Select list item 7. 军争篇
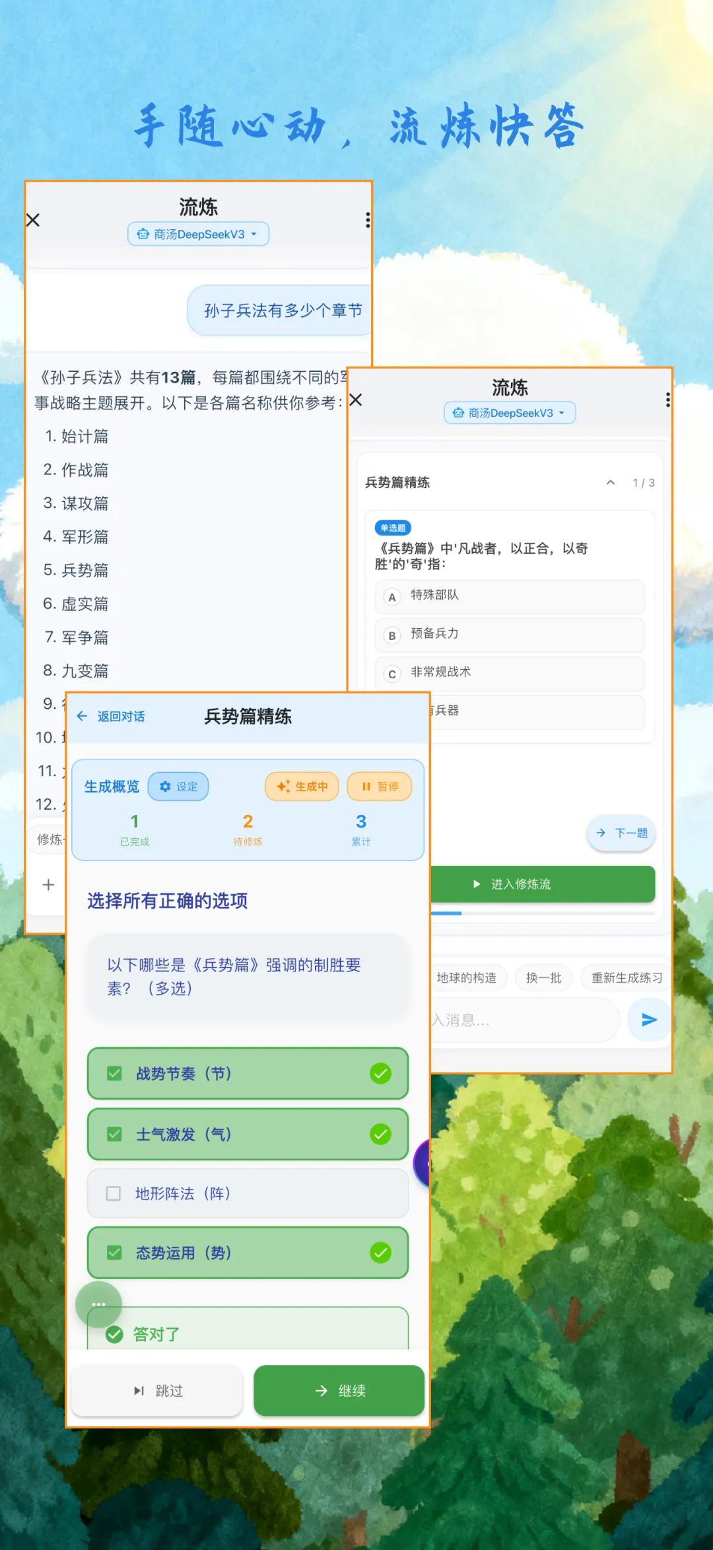The width and height of the screenshot is (713, 1550). point(77,638)
